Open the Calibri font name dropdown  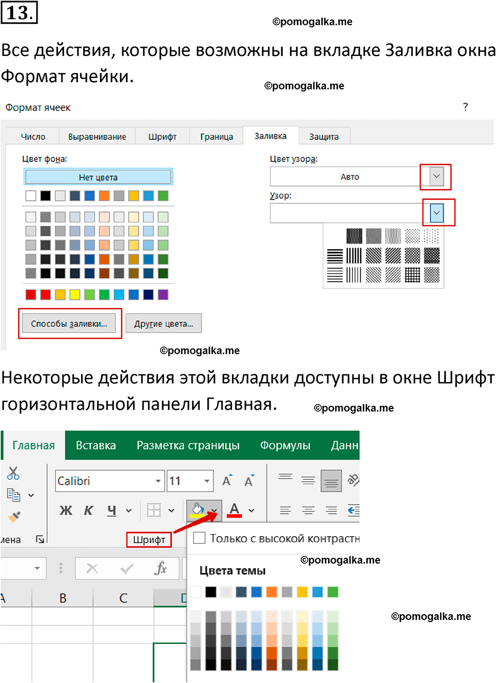158,481
